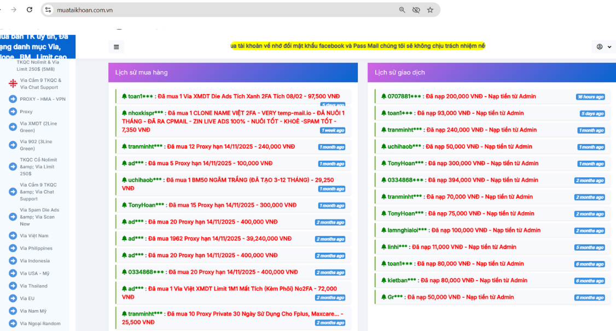Open the user account dropdown

click(603, 47)
